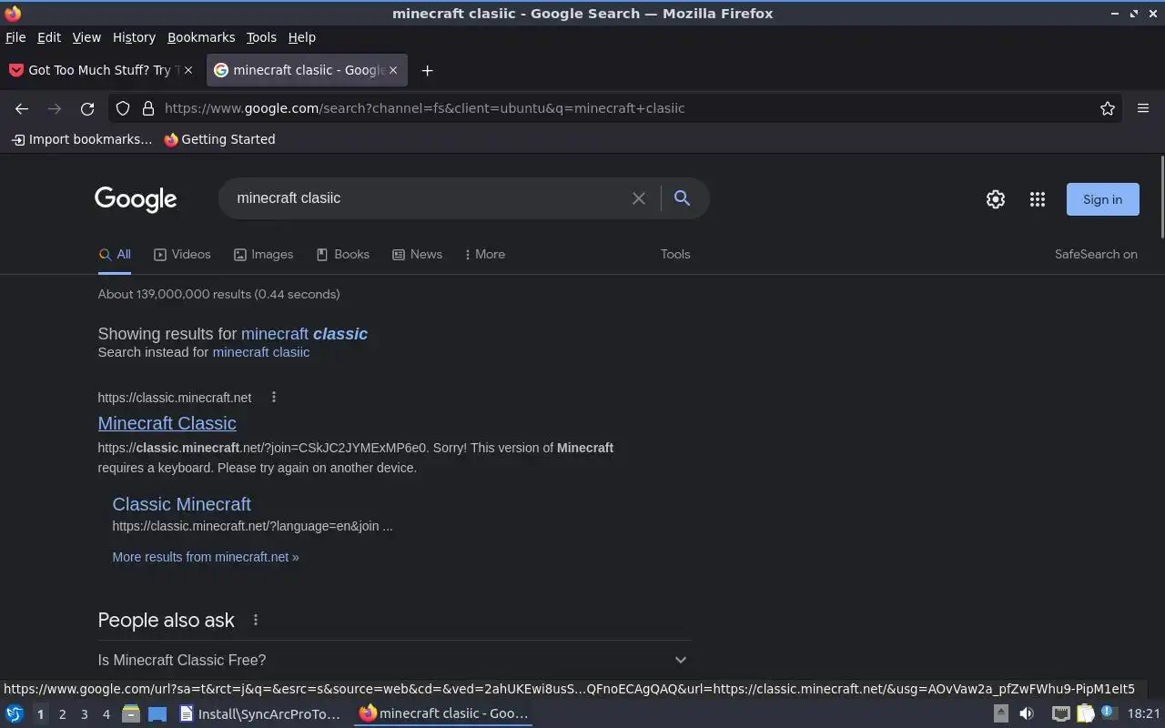This screenshot has width=1165, height=728.
Task: Switch to Images results
Action: (263, 255)
